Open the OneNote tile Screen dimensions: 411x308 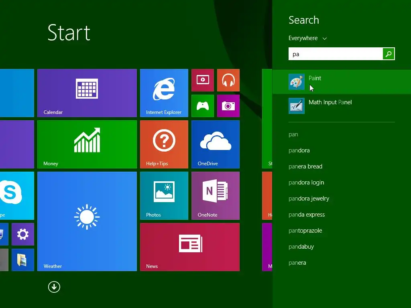216,196
